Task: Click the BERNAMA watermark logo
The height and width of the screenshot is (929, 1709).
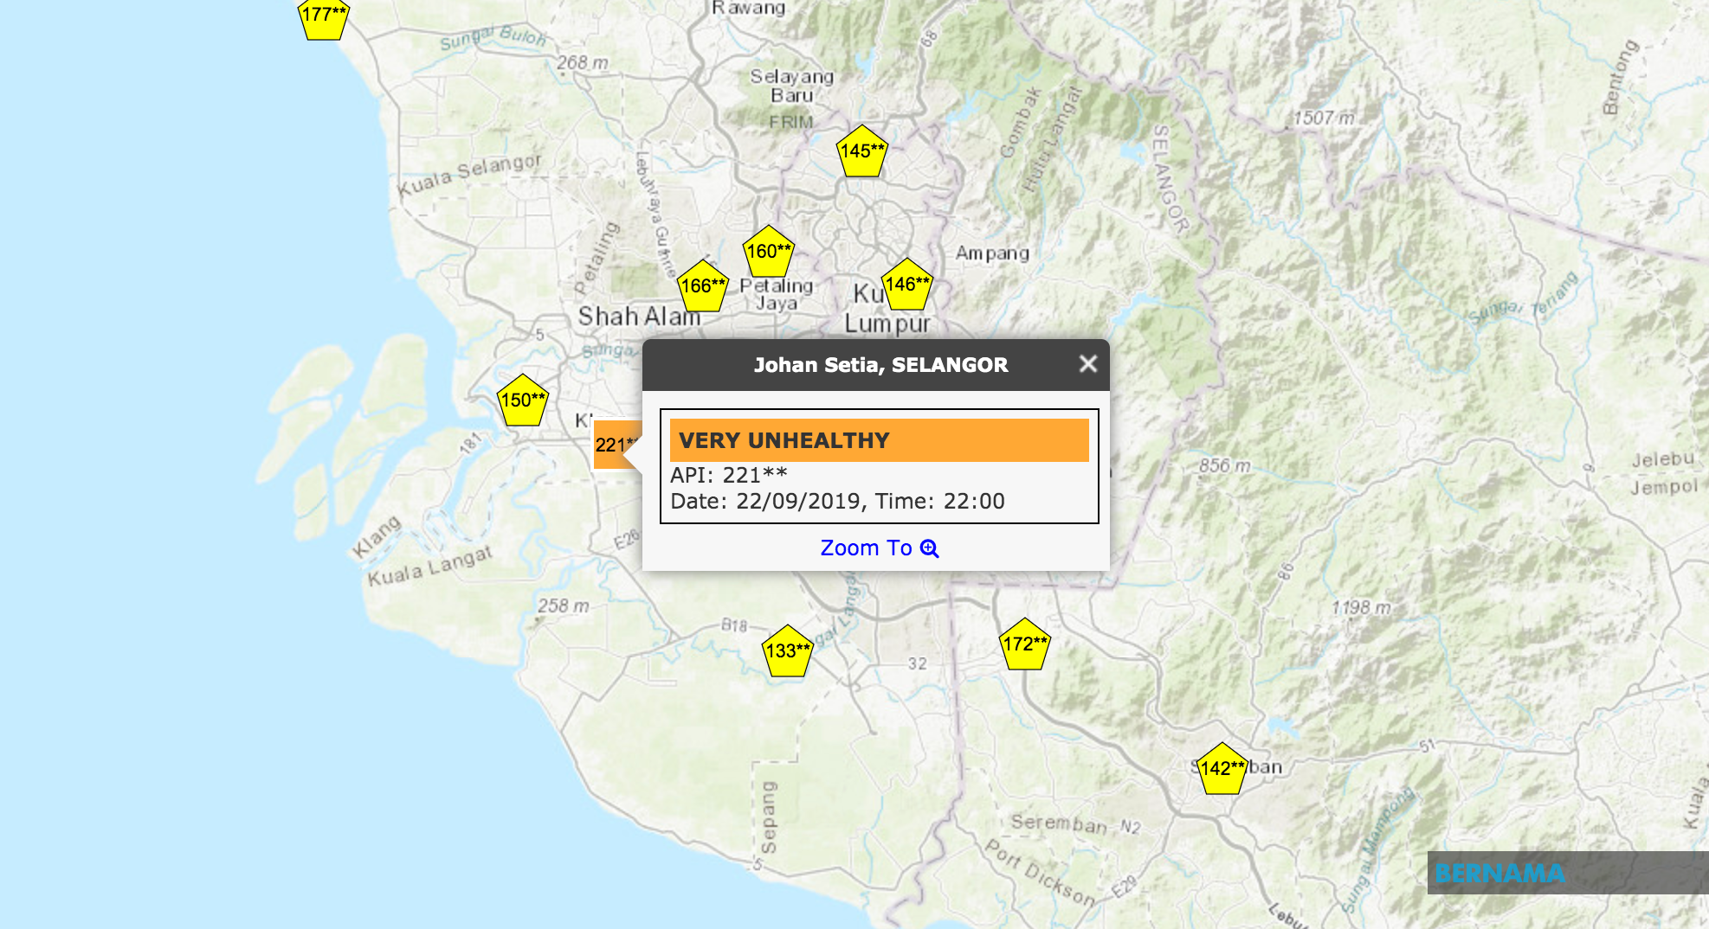Action: tap(1499, 874)
